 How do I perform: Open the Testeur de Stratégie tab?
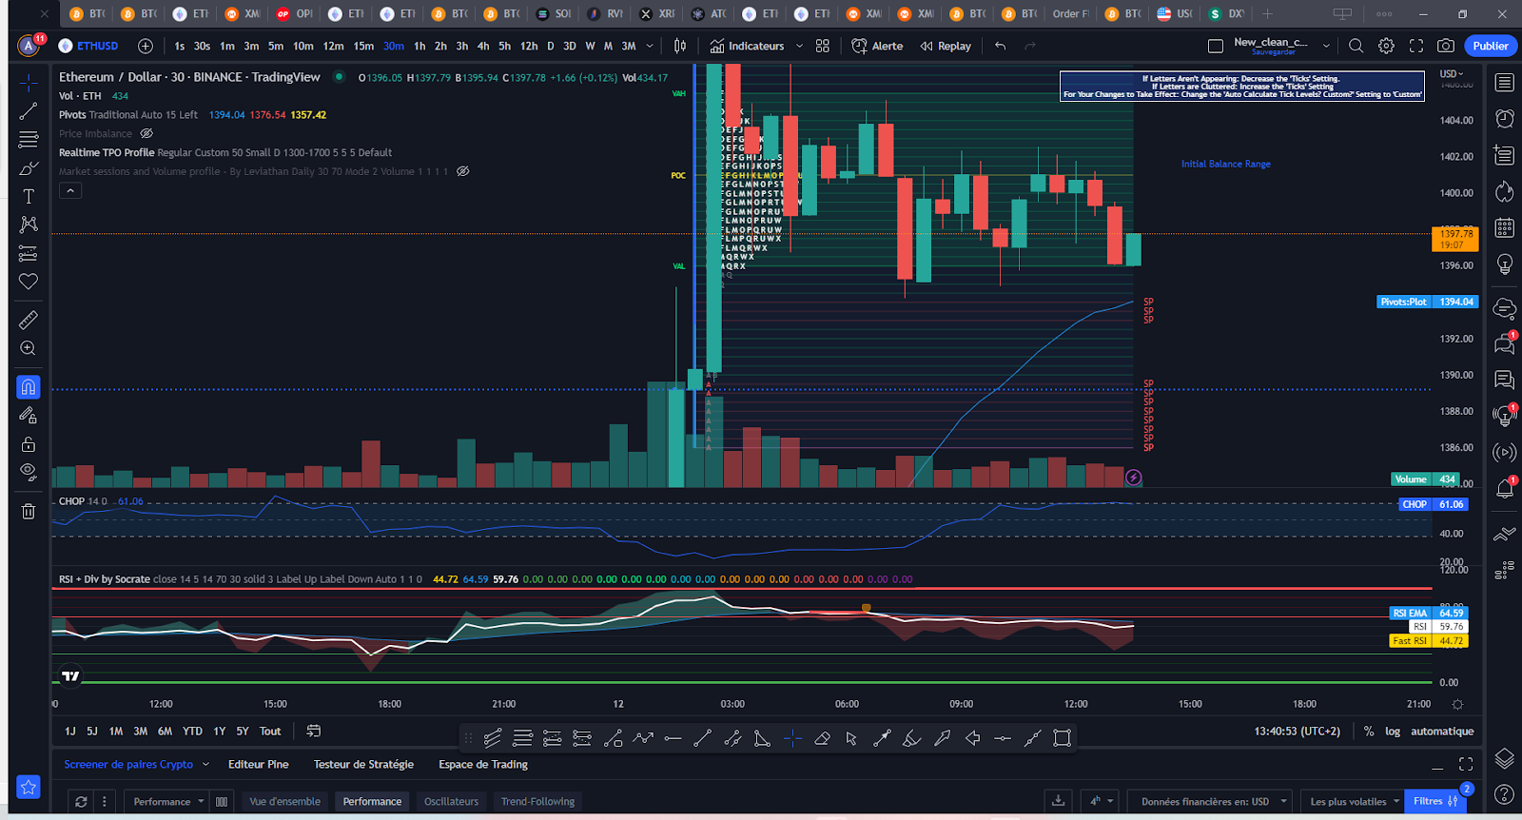363,764
